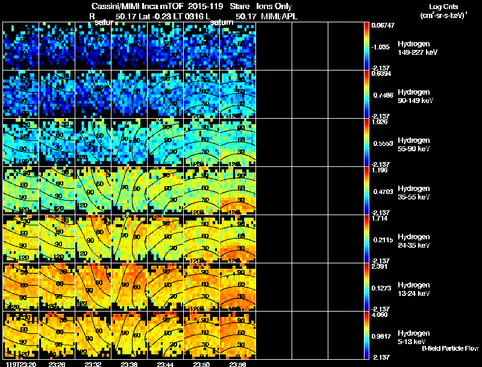Click the 5-13 keV Hydrogen panel at 23:56
Screen dimensions: 482x367
pyautogui.click(x=238, y=335)
